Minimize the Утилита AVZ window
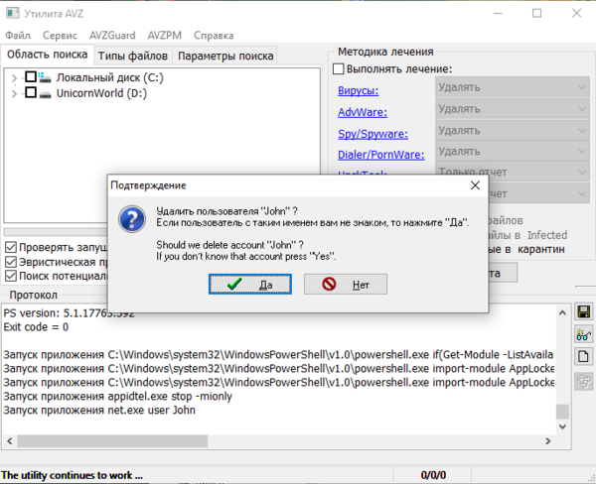Image resolution: width=596 pixels, height=484 pixels. [x=498, y=14]
